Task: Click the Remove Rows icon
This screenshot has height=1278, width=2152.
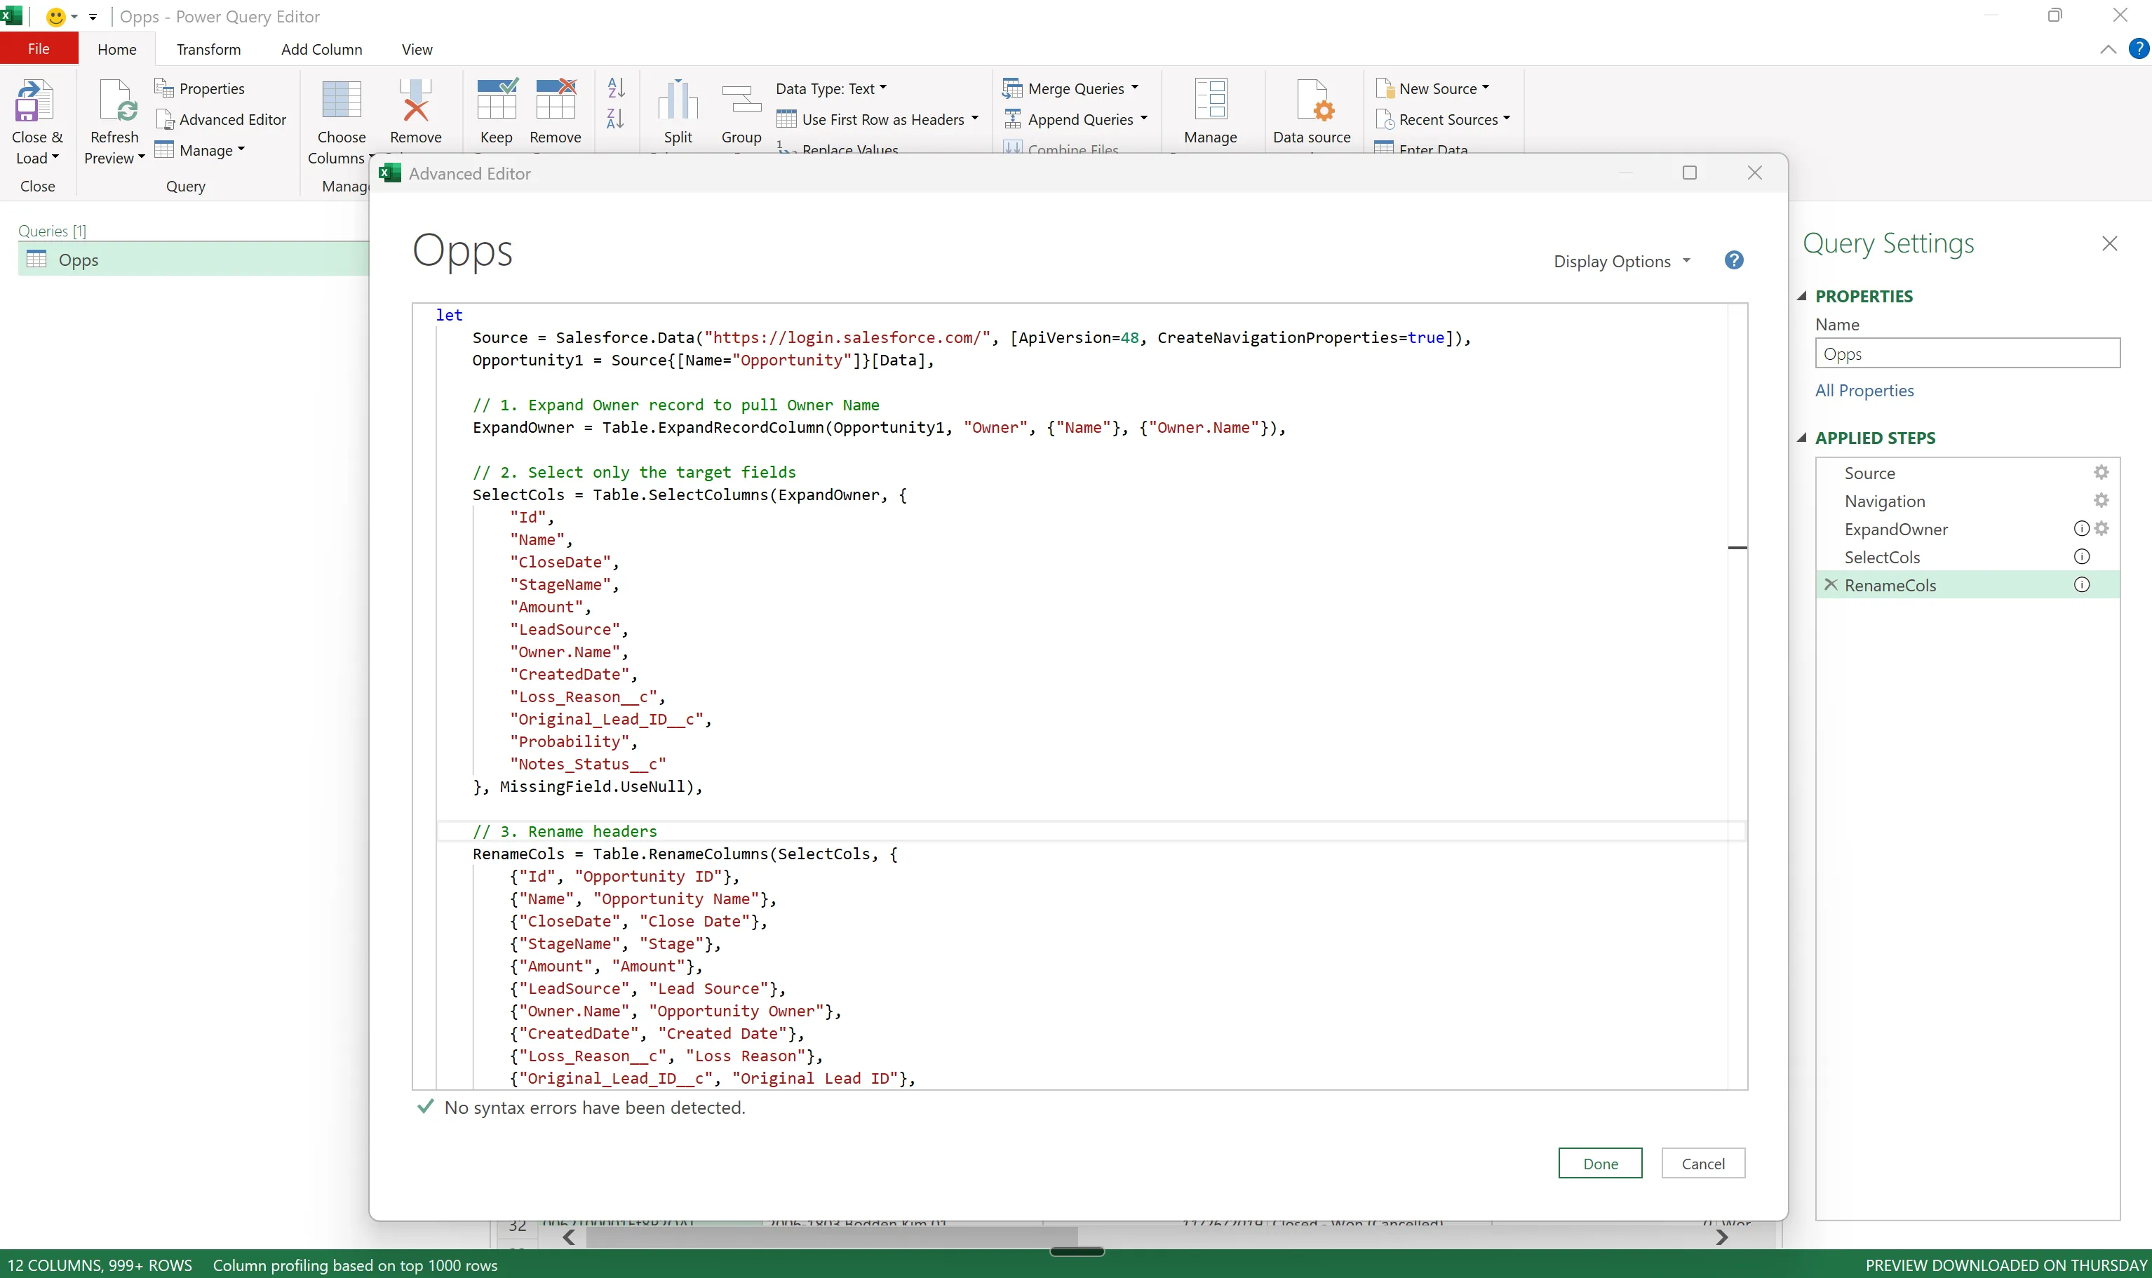Action: coord(556,100)
